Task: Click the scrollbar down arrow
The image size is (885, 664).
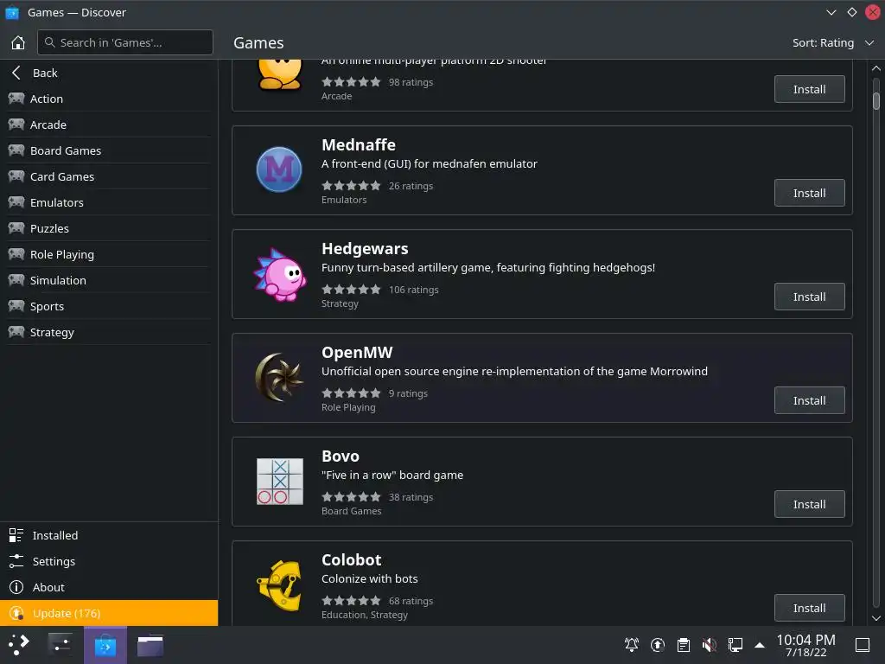Action: 876,618
